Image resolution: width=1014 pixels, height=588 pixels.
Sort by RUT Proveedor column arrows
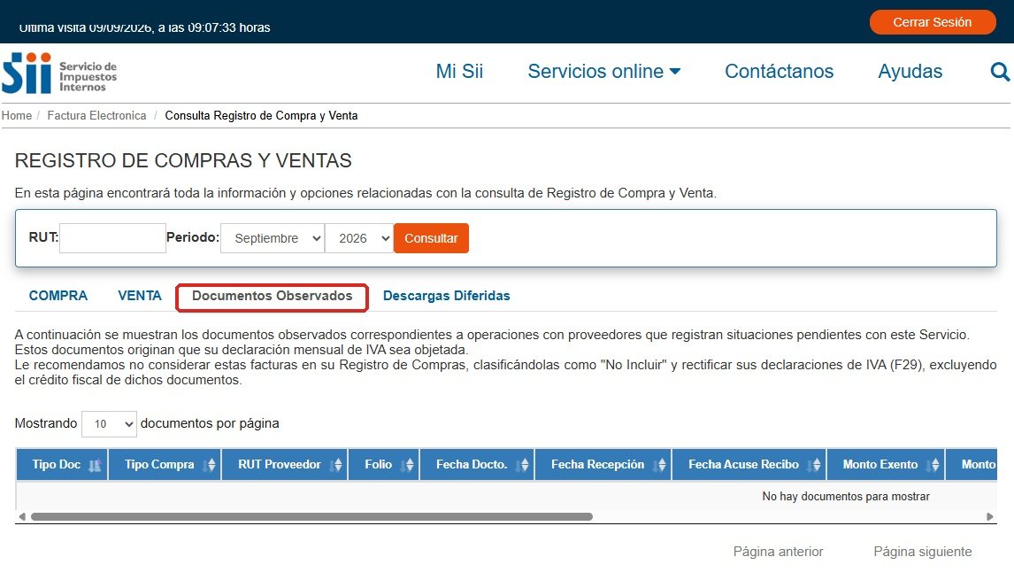click(335, 465)
